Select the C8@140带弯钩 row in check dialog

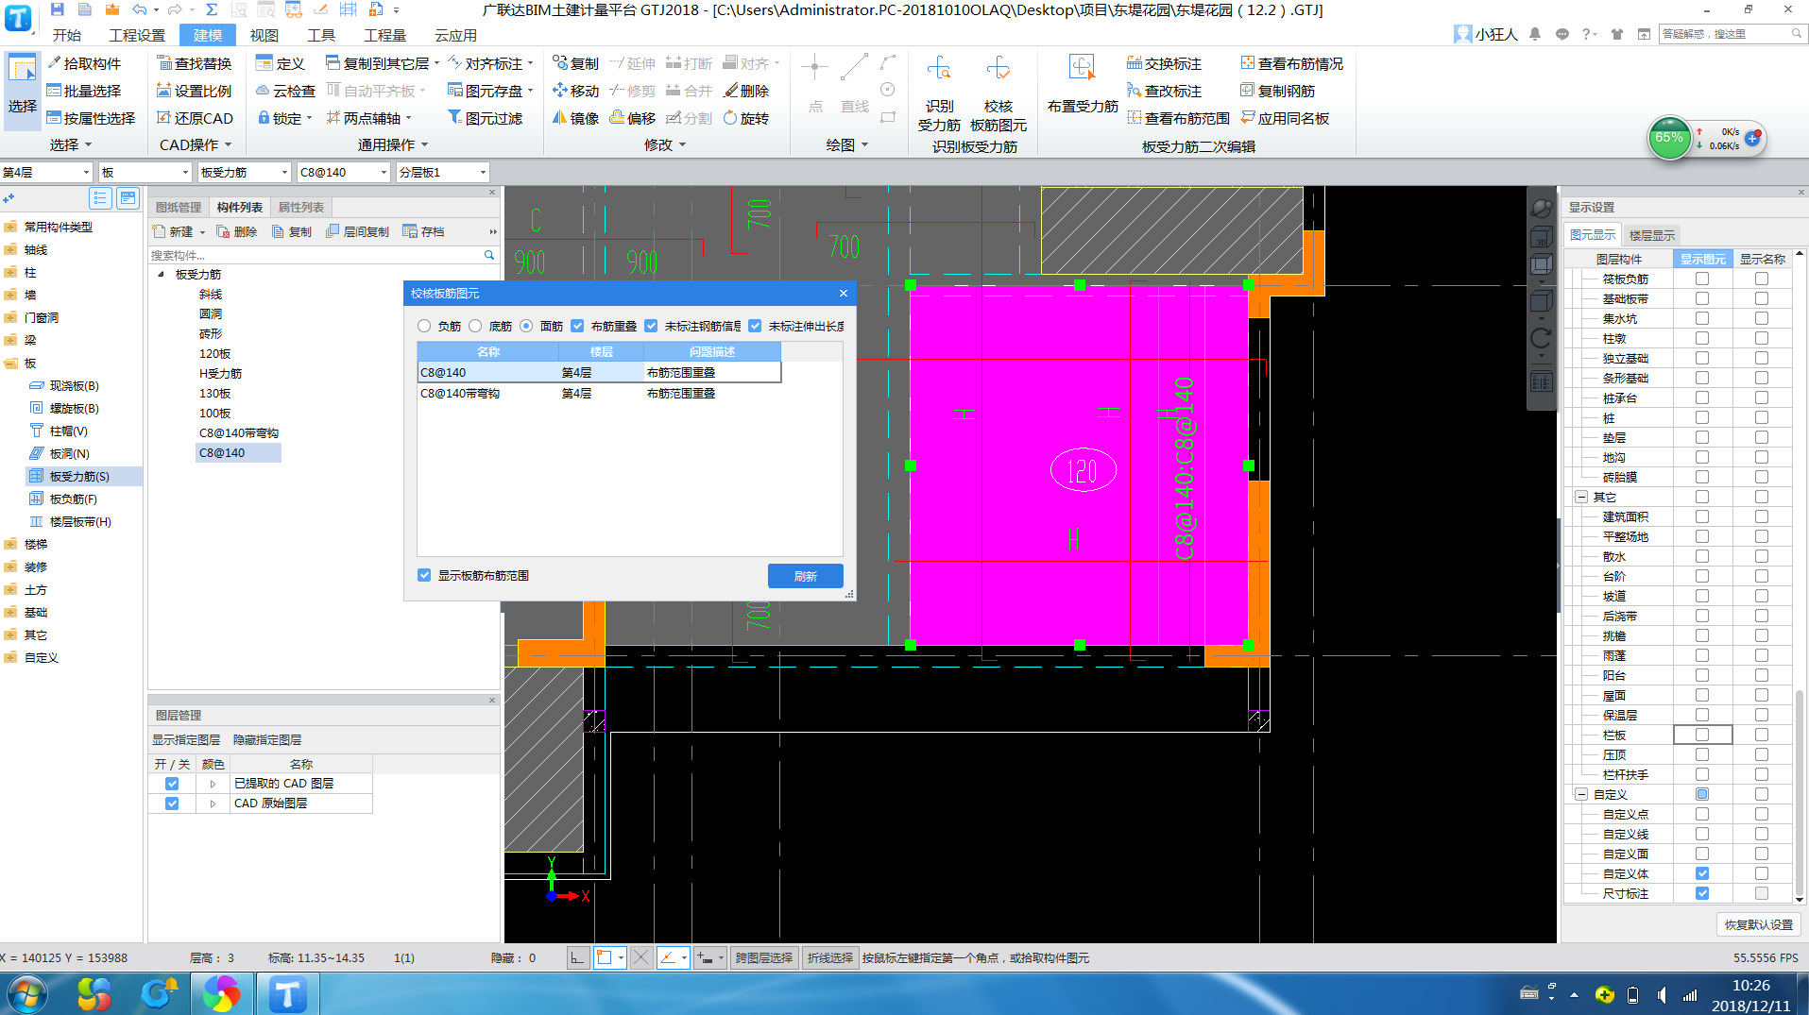tap(599, 393)
